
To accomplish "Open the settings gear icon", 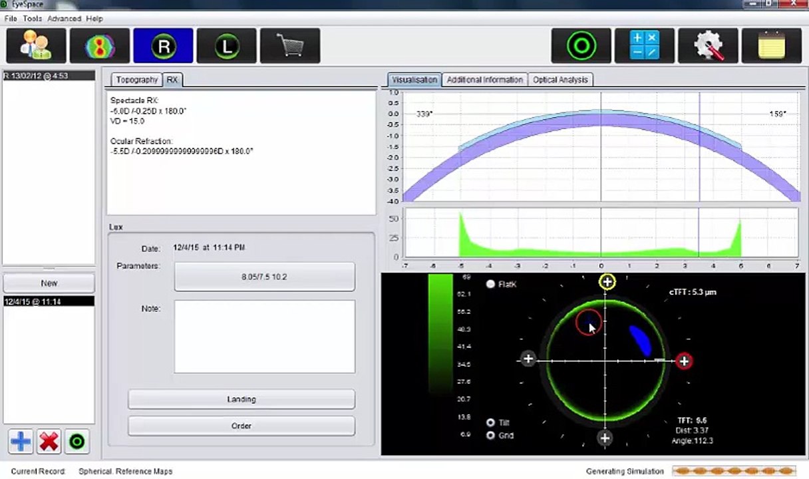I will 708,46.
